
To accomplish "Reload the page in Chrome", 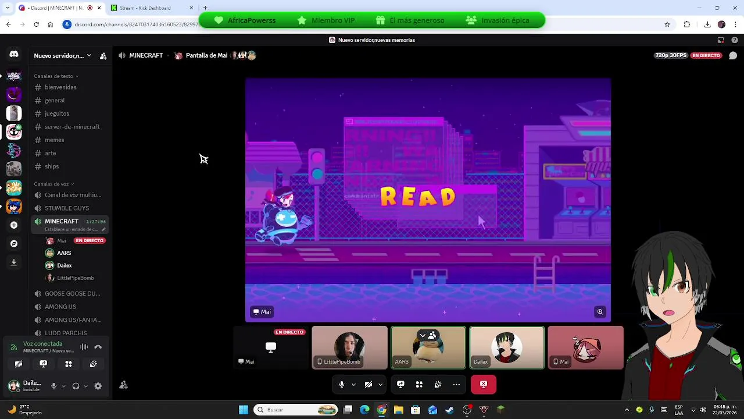I will 36,24.
